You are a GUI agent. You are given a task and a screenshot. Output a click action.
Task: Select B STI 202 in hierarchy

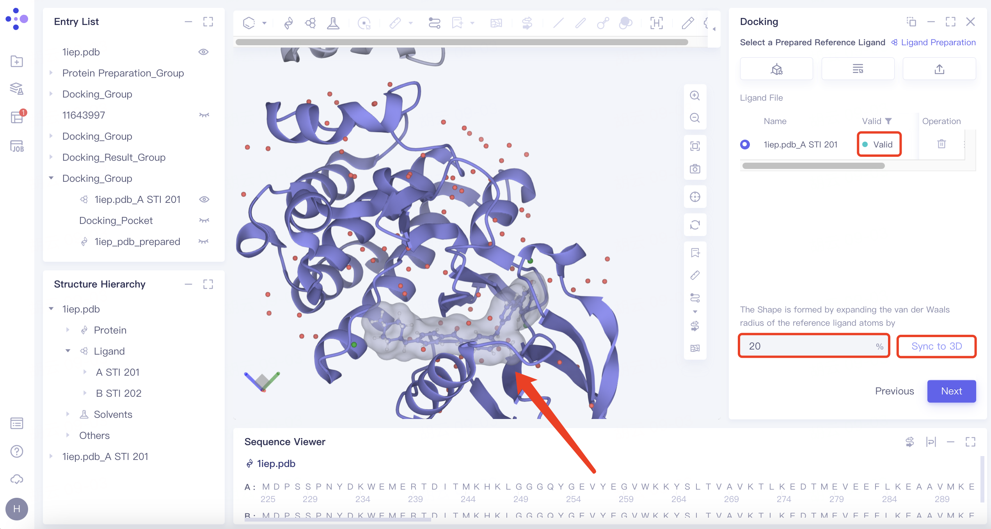(119, 393)
